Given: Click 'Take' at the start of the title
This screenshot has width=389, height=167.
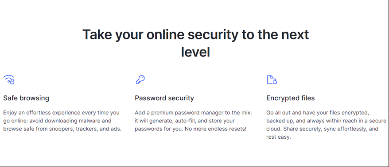Looking at the screenshot, I should [x=96, y=34].
